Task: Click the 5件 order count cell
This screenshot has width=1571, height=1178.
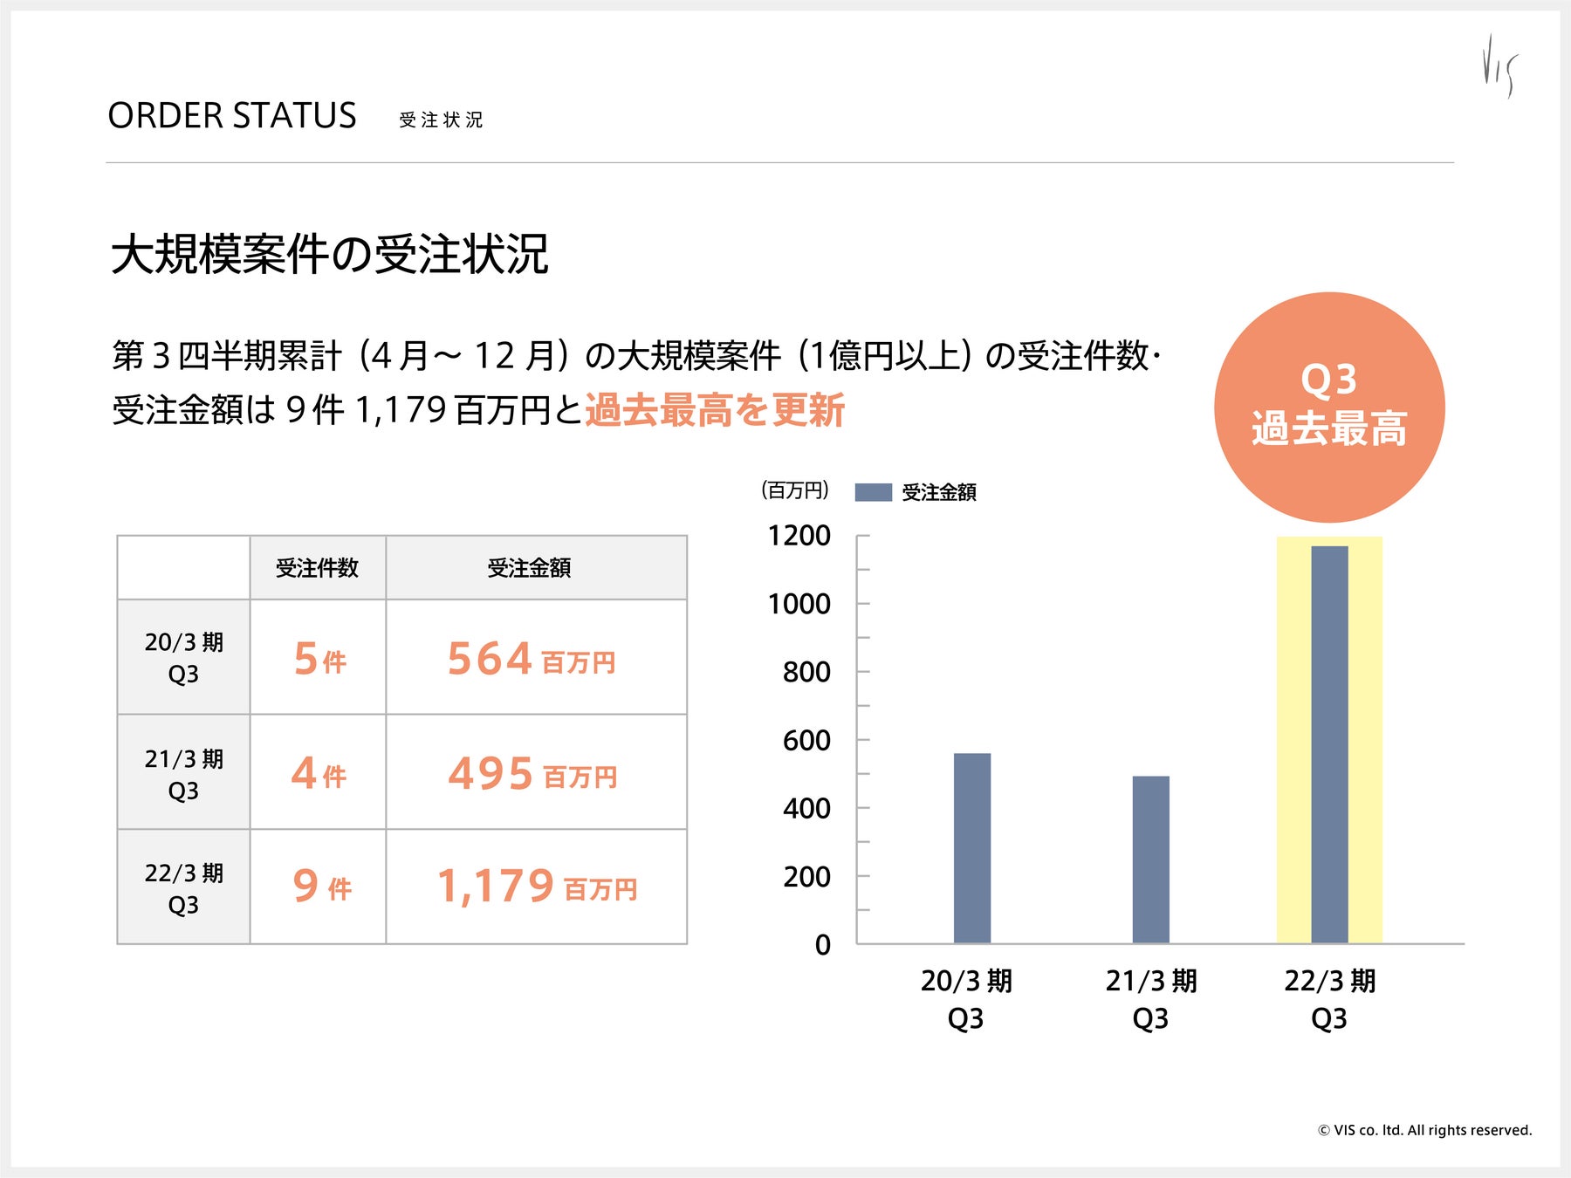Action: point(318,657)
